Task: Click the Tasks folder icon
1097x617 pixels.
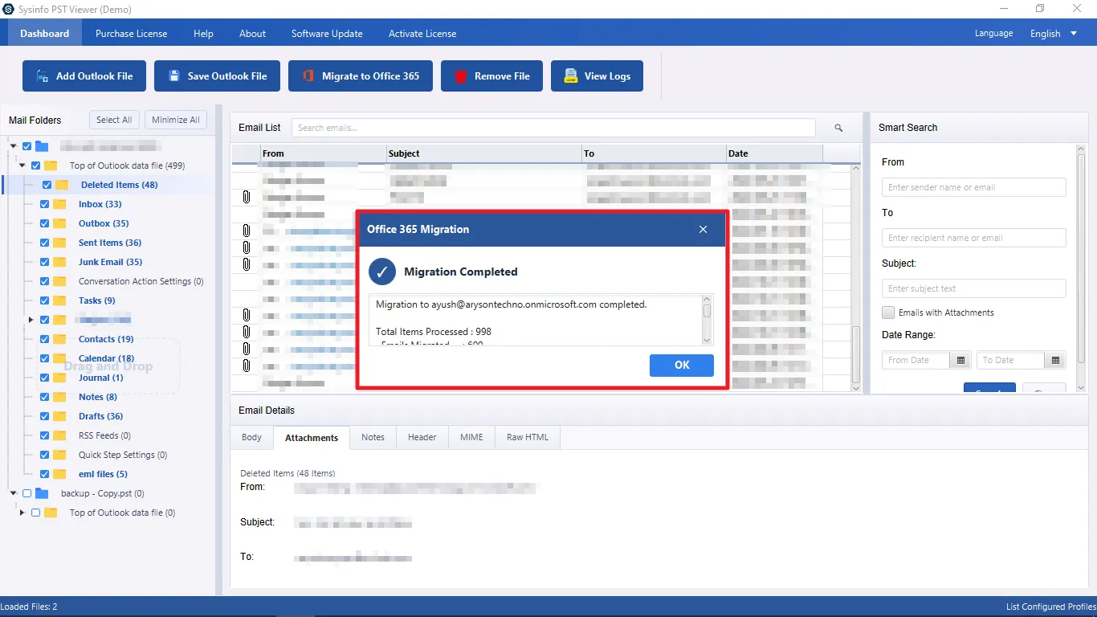Action: pos(60,300)
